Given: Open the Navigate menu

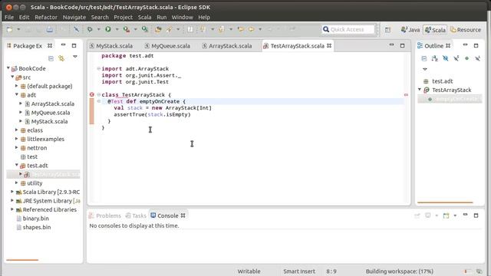Looking at the screenshot, I should pos(74,17).
